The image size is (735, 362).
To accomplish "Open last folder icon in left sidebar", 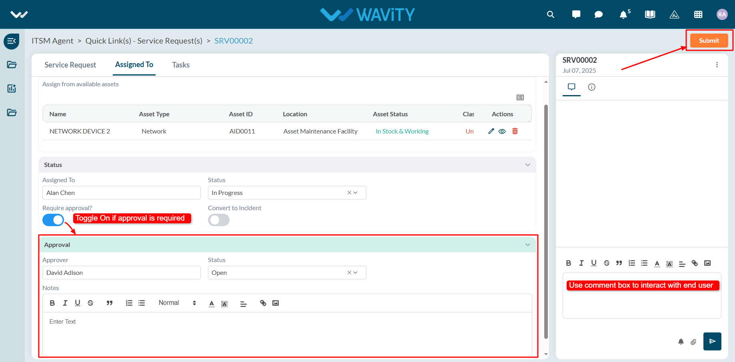I will pyautogui.click(x=12, y=112).
